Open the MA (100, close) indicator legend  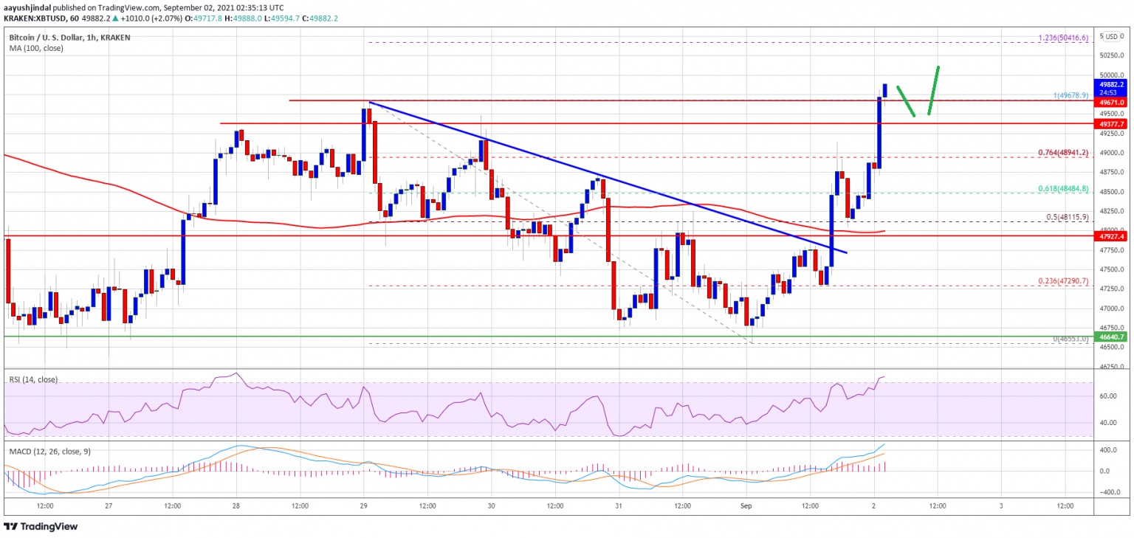click(x=37, y=48)
